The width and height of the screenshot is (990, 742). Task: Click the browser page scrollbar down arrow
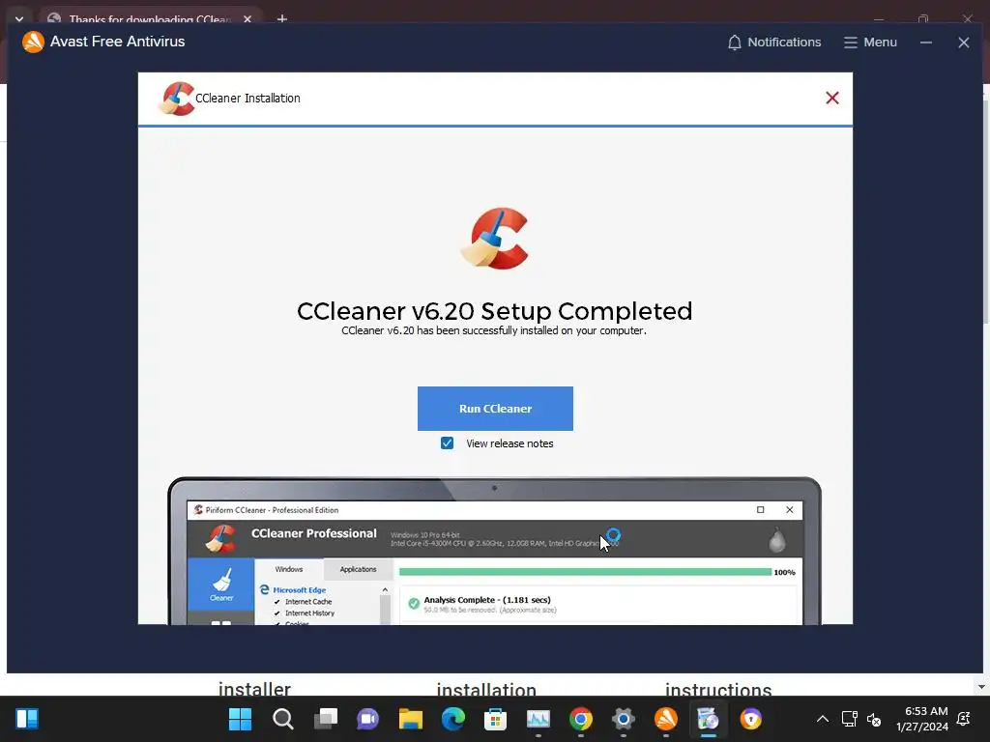click(x=981, y=687)
